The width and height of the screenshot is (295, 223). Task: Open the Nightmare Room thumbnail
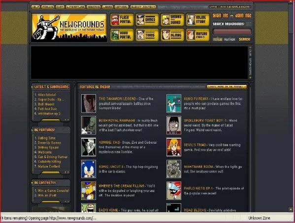[x=174, y=169]
